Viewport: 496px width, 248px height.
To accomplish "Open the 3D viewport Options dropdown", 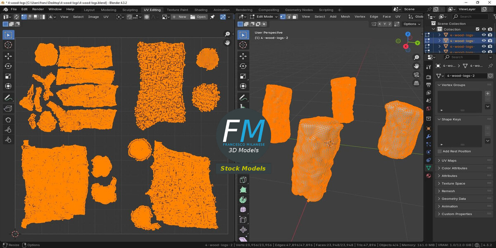I will [x=412, y=24].
